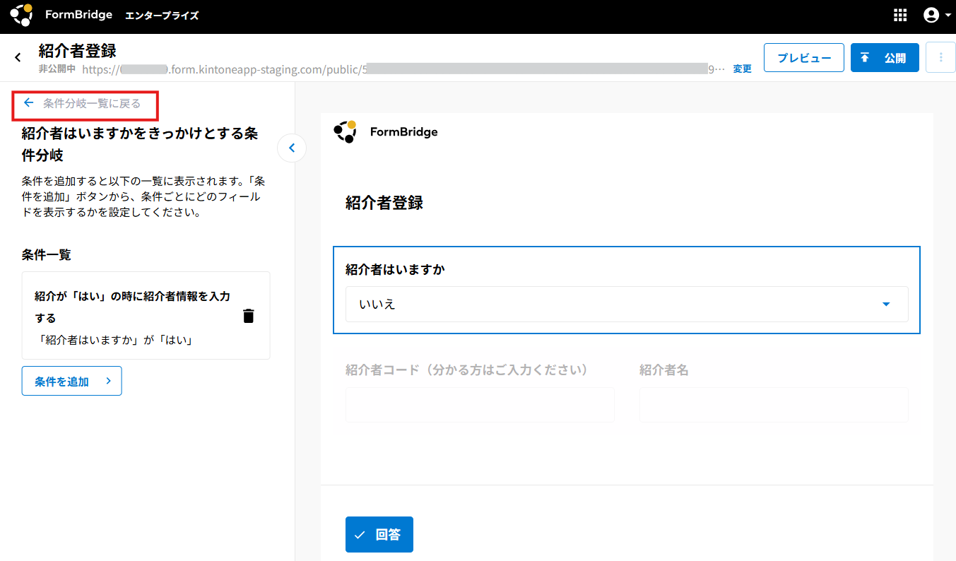Viewport: 956px width, 561px height.
Task: Click the 条件を追加 button
Action: [71, 381]
